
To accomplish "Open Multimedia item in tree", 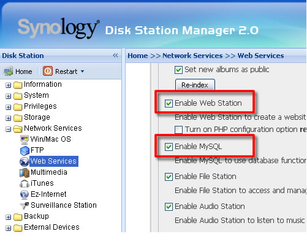I will click(48, 172).
